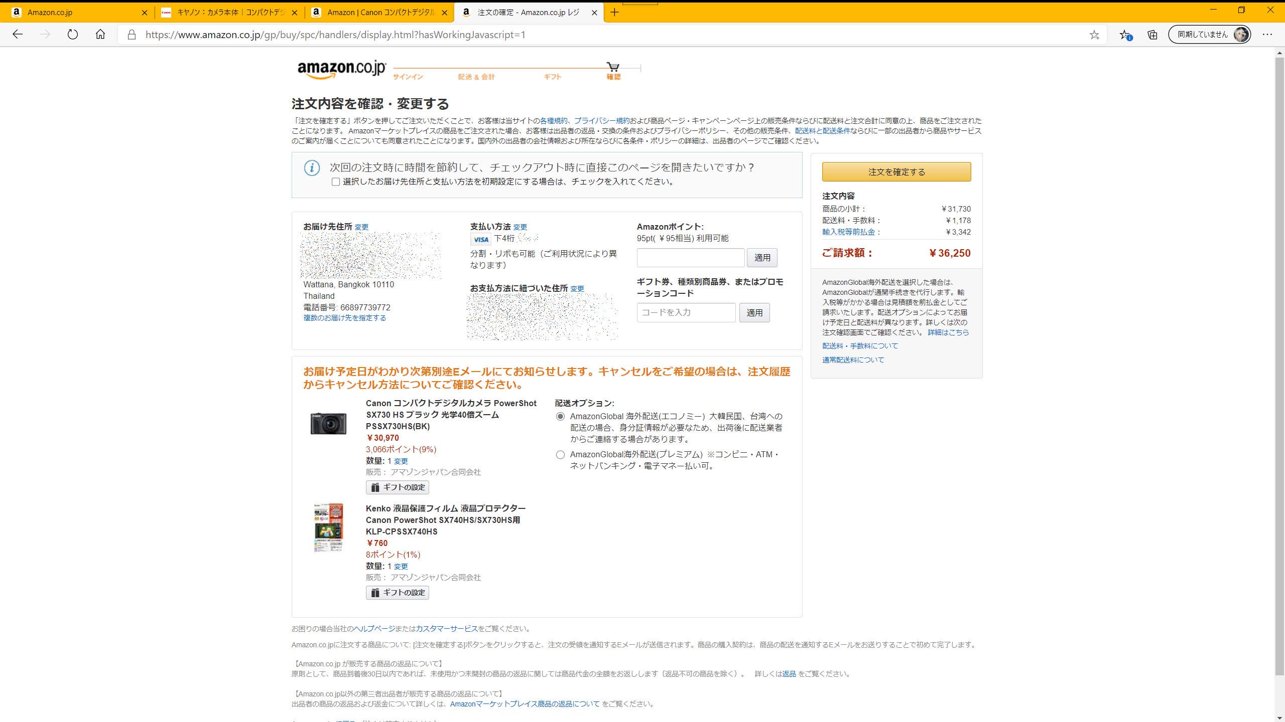Click the blue info icon in notice box
The width and height of the screenshot is (1285, 722).
pos(312,168)
